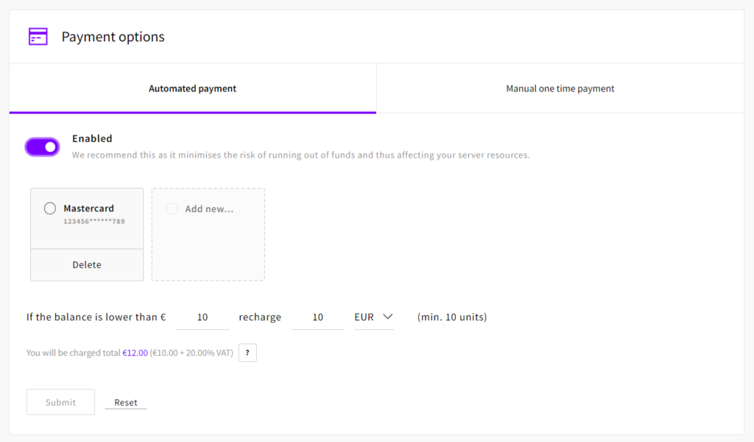The width and height of the screenshot is (754, 442).
Task: Click the Enabled label text
Action: (92, 138)
